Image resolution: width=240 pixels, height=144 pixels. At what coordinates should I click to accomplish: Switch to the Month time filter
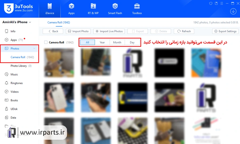coord(117,42)
